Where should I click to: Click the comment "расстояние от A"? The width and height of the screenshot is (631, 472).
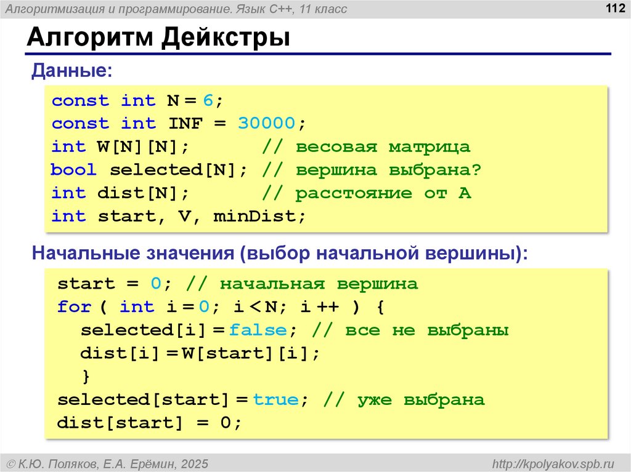383,193
